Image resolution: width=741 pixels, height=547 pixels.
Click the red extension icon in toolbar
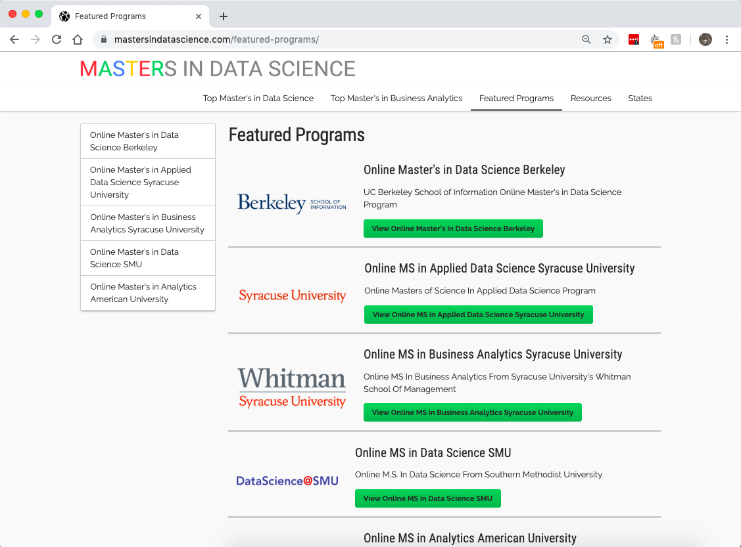click(634, 39)
